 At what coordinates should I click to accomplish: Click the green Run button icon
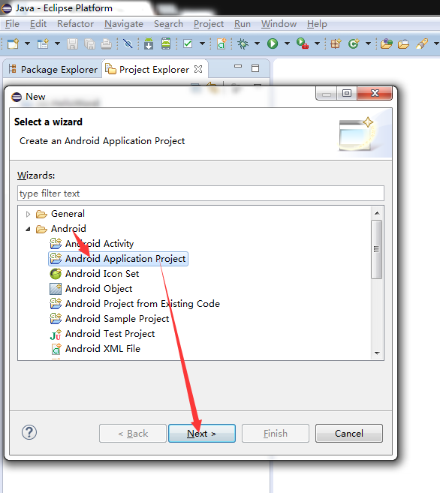point(273,44)
